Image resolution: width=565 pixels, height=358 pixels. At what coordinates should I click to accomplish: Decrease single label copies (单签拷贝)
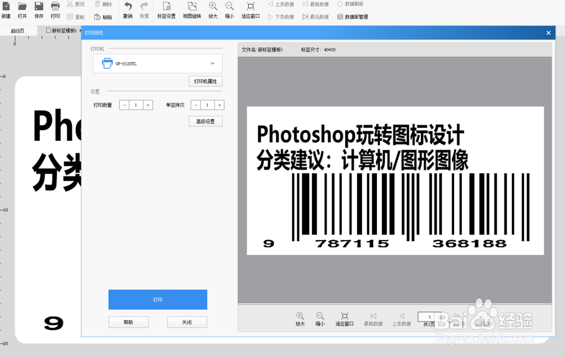195,105
